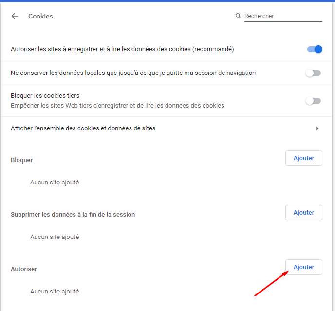Viewport: 335px width, 311px height.
Task: Select Supprimer les données à la fin heading
Action: pyautogui.click(x=73, y=215)
